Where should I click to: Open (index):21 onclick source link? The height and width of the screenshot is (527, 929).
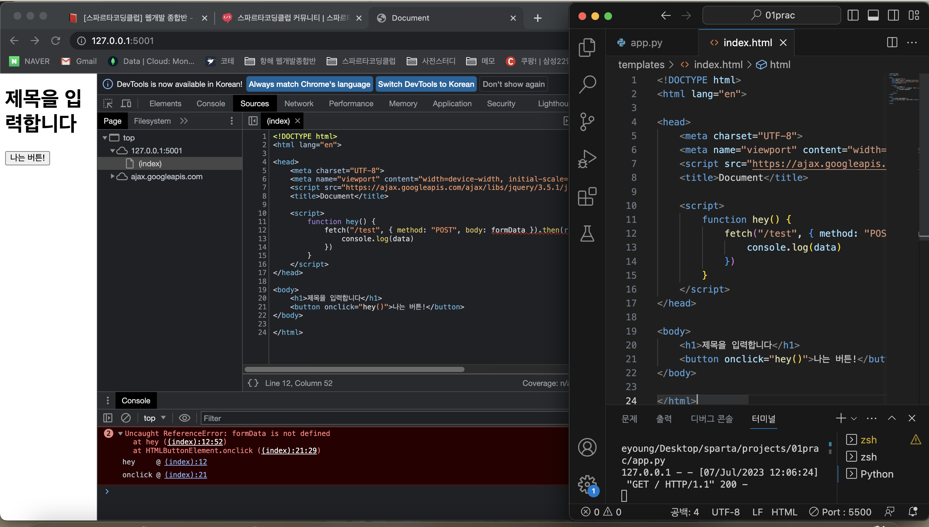tap(186, 474)
